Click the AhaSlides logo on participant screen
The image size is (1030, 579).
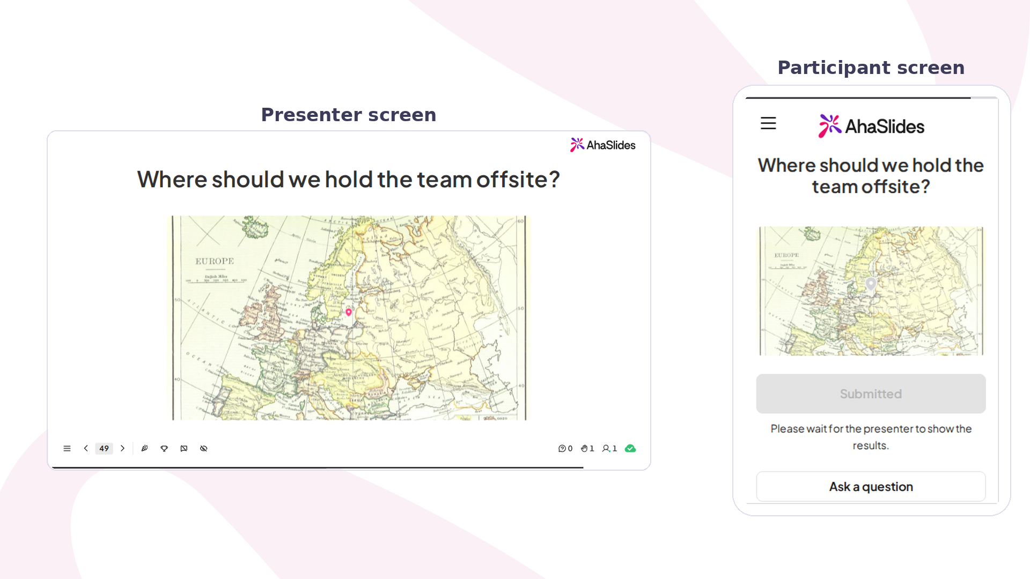point(871,127)
